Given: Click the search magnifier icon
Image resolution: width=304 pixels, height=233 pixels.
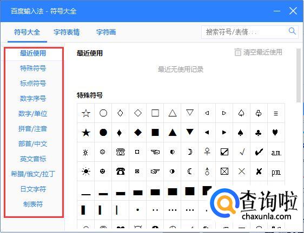Looking at the screenshot, I should (x=292, y=31).
